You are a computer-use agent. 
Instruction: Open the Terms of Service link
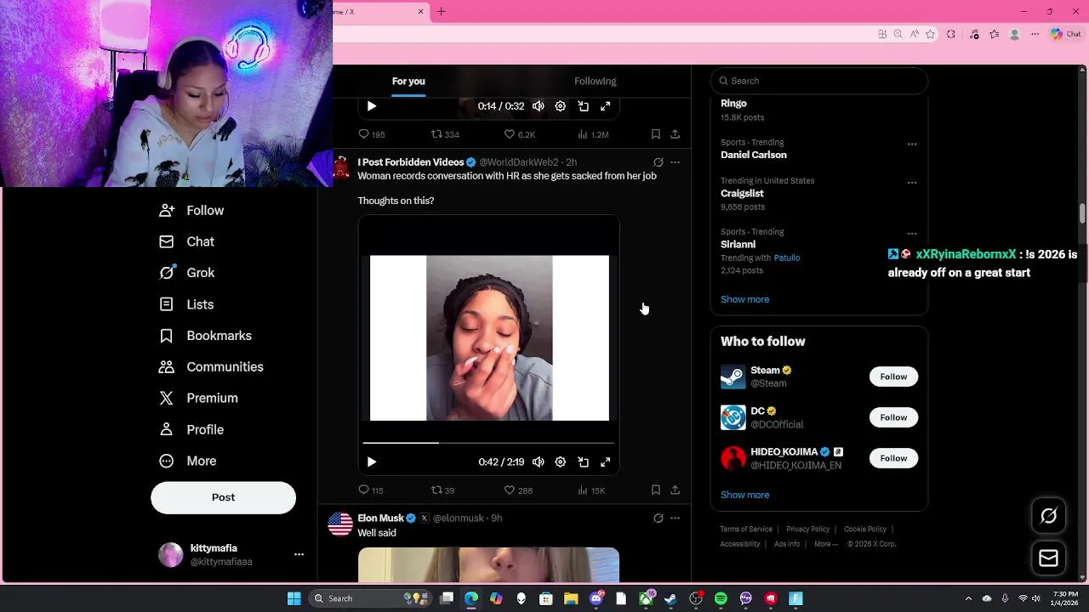click(x=746, y=530)
